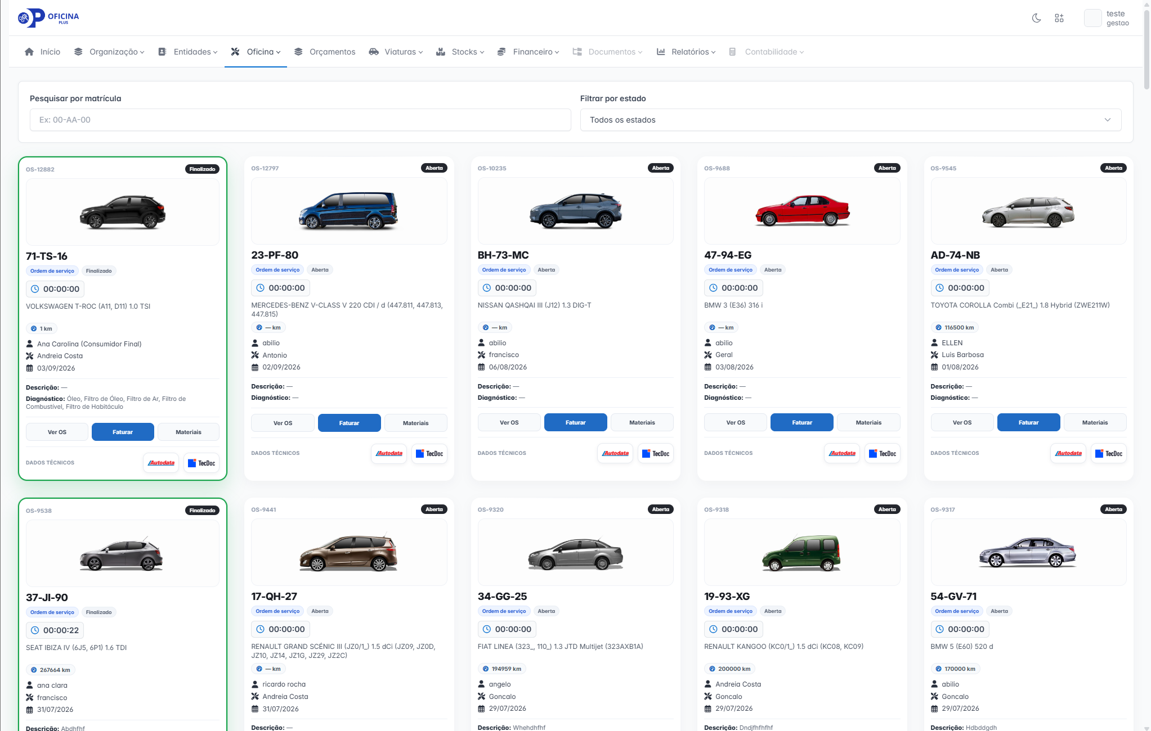Open the 'Todos os estados' filter dropdown
This screenshot has width=1151, height=731.
[851, 120]
